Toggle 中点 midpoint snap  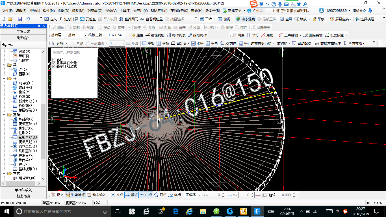point(146,195)
